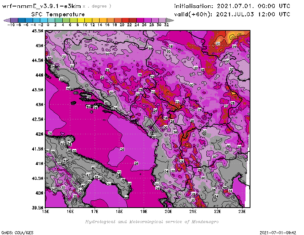Click the '42.5N' latitude axis label
The height and width of the screenshot is (235, 304).
[x=37, y=119]
